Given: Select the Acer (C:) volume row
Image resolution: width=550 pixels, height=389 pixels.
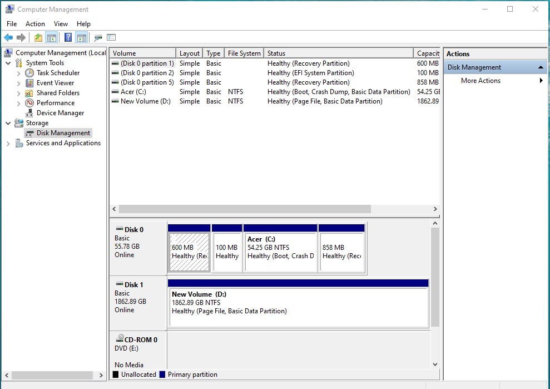Looking at the screenshot, I should (275, 92).
